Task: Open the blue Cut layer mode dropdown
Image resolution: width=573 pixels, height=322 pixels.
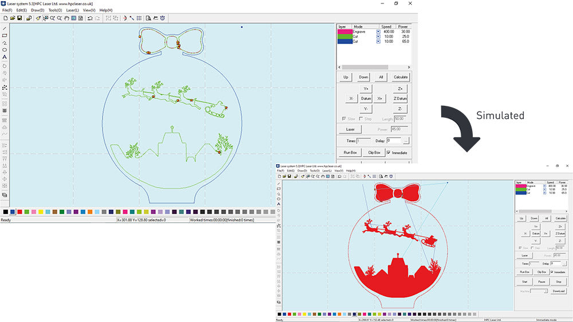Action: click(378, 42)
